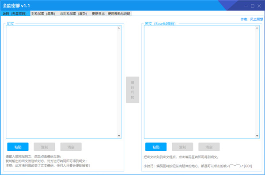Click hint text 请输入或粘贴明文
265x175 pixels.
33,157
